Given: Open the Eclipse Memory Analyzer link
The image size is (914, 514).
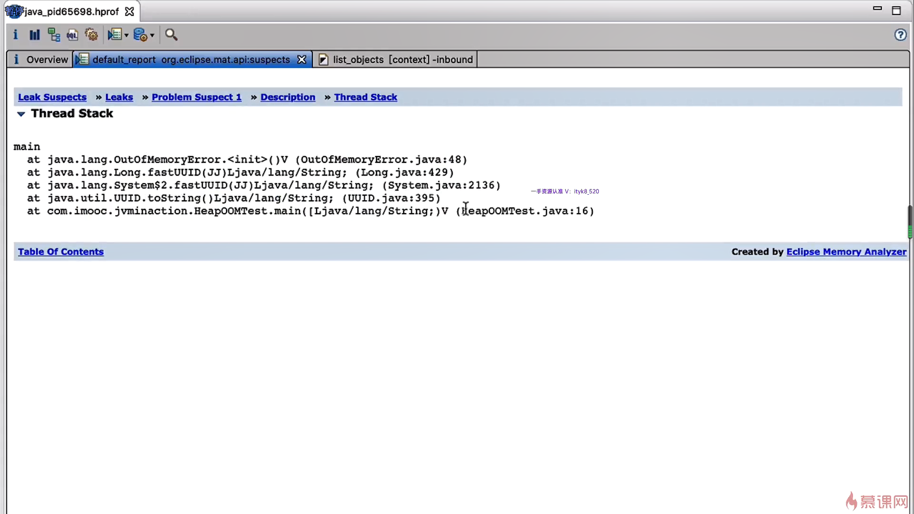Looking at the screenshot, I should (846, 252).
